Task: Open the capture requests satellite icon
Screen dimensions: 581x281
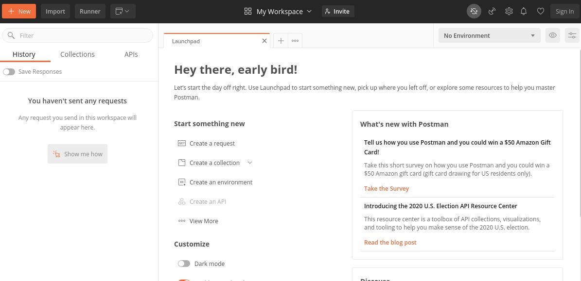Action: [x=492, y=11]
